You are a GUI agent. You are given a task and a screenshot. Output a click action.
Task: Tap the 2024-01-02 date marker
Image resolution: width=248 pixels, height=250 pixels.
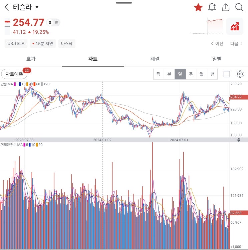pos(102,140)
